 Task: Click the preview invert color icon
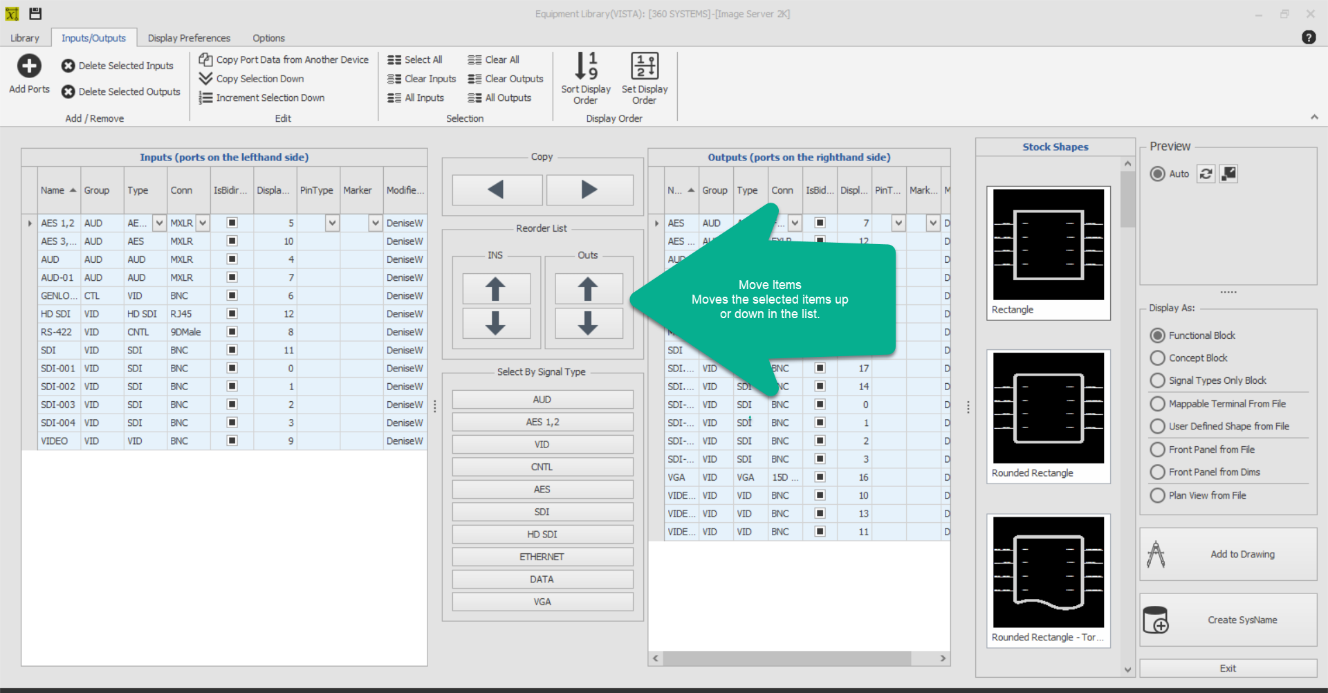[x=1228, y=174]
